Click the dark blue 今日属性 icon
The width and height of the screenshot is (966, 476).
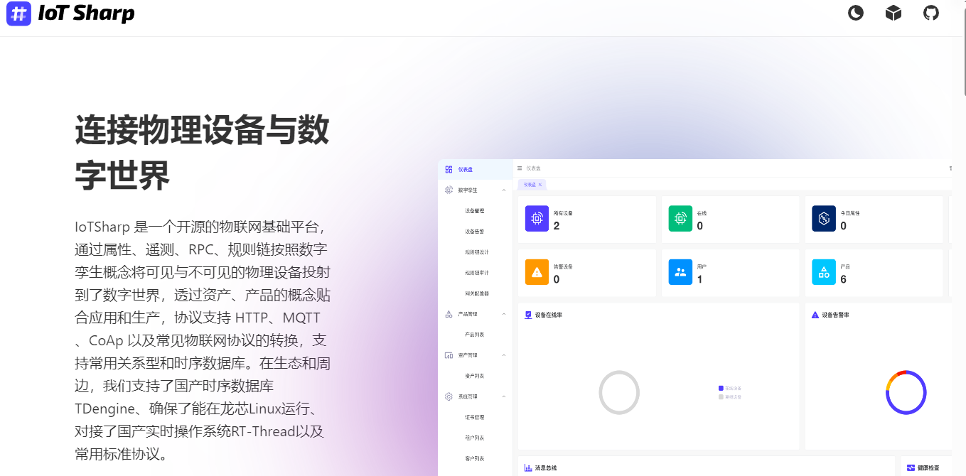tap(824, 219)
